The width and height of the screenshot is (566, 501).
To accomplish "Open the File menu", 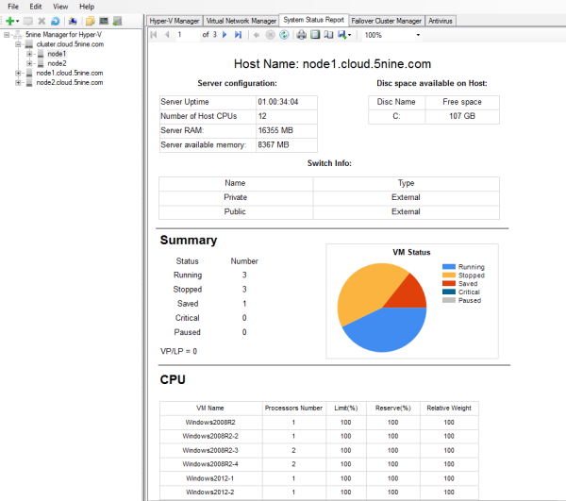I will [13, 7].
